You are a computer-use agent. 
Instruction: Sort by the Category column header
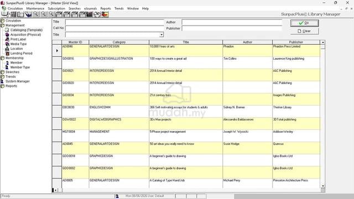click(119, 42)
